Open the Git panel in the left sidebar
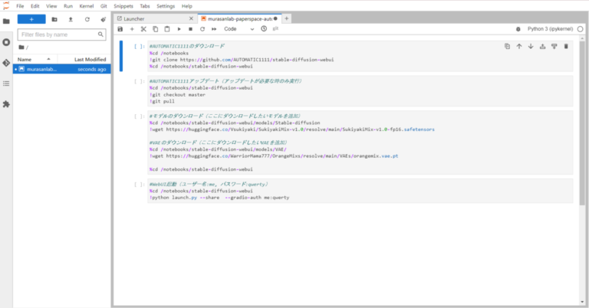Screen dimensions: 589x308 pos(6,62)
